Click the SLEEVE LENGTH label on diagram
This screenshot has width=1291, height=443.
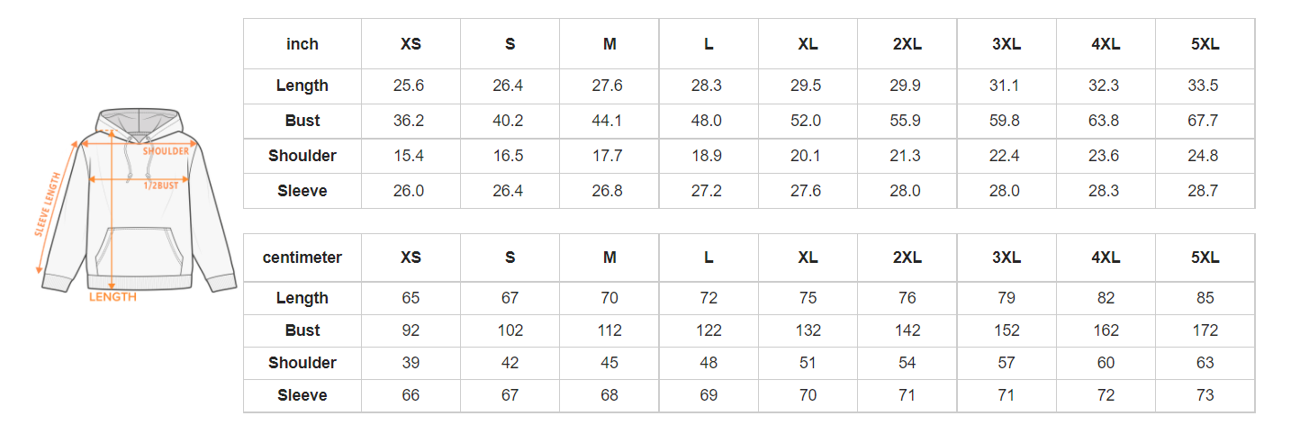point(49,204)
